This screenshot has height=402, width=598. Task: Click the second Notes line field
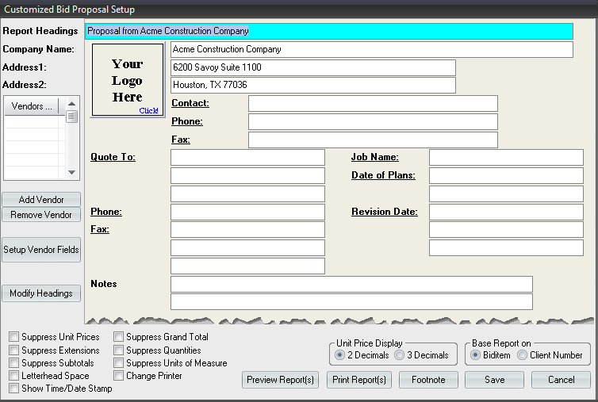351,301
